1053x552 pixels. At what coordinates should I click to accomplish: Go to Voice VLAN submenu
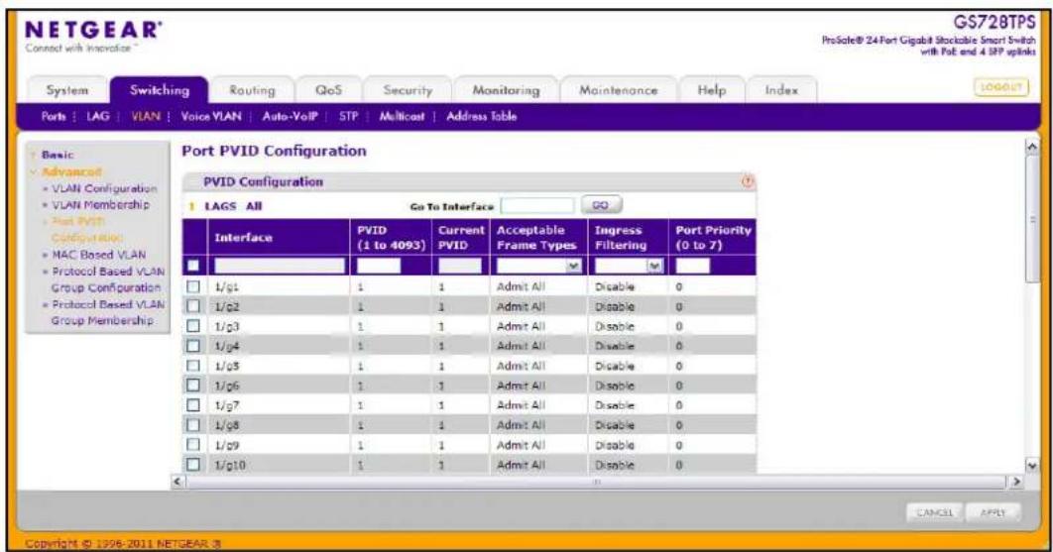[x=211, y=116]
